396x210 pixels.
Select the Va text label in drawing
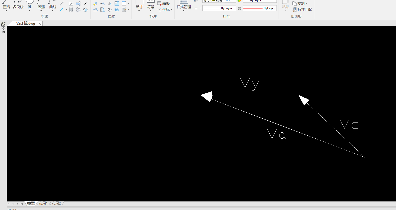277,134
